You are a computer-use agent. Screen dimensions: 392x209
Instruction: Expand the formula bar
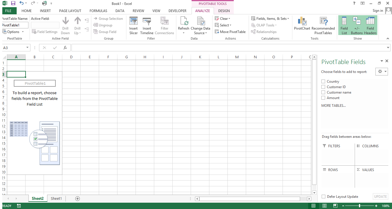pos(388,48)
